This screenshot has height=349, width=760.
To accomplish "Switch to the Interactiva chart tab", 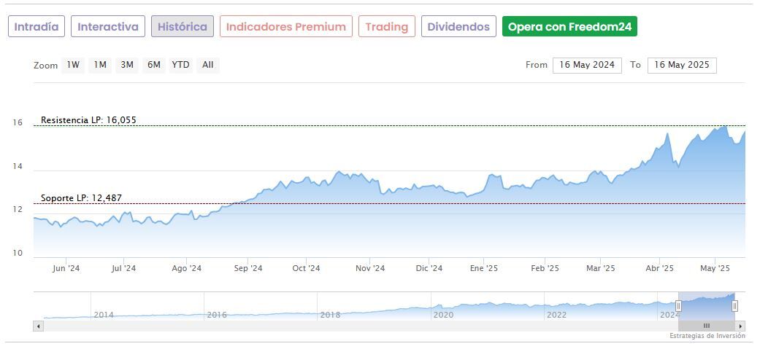I will [108, 27].
